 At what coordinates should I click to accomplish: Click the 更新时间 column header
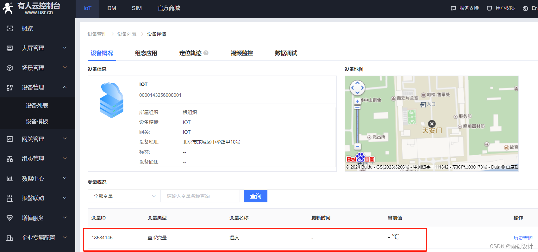click(x=321, y=218)
